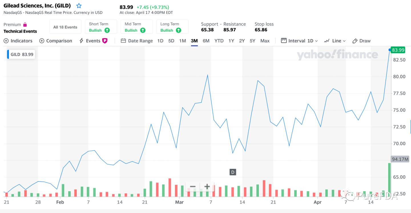This screenshot has height=213, width=411.
Task: Click the tall green volume bar on April 17
Action: pos(389,180)
